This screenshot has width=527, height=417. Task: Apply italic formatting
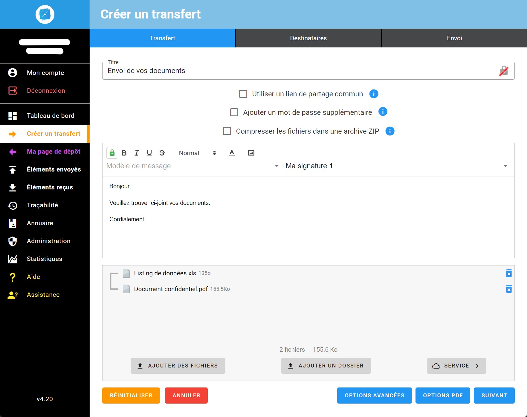pyautogui.click(x=137, y=153)
